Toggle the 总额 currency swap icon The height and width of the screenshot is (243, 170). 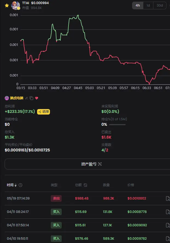85,185
